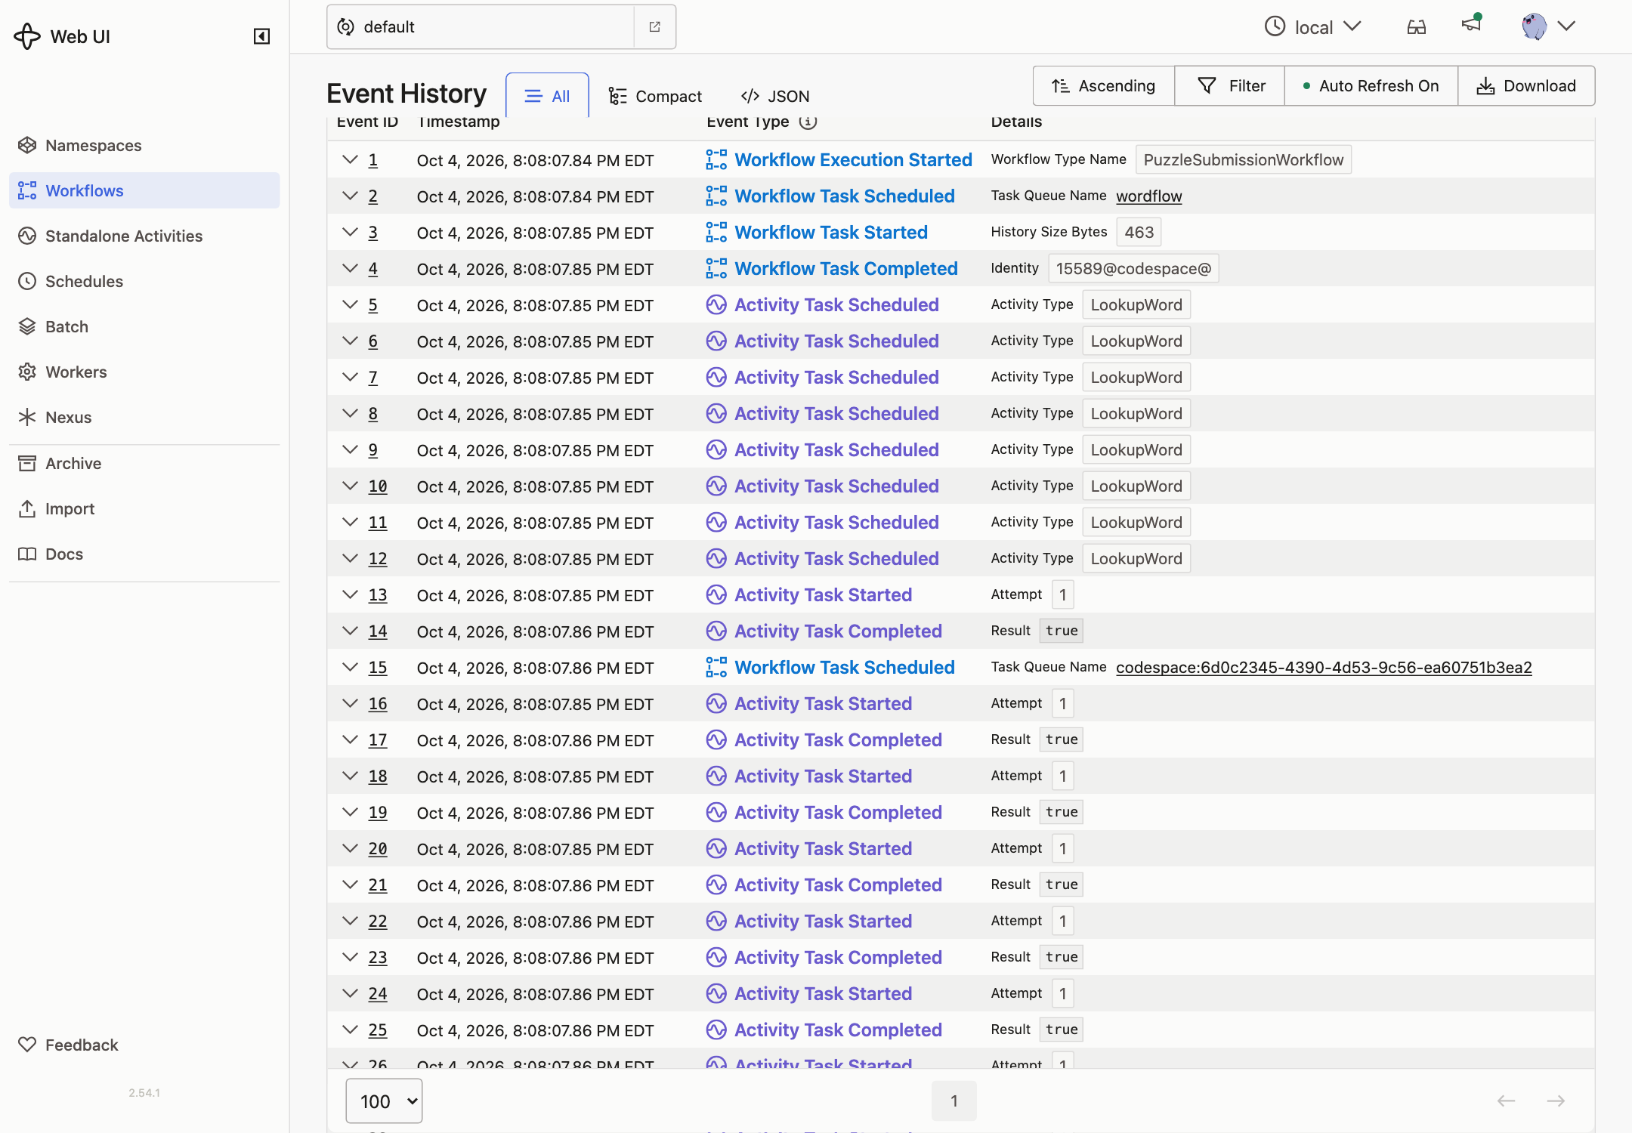Screen dimensions: 1632x1133
Task: Open event ID 14 link
Action: click(x=378, y=631)
